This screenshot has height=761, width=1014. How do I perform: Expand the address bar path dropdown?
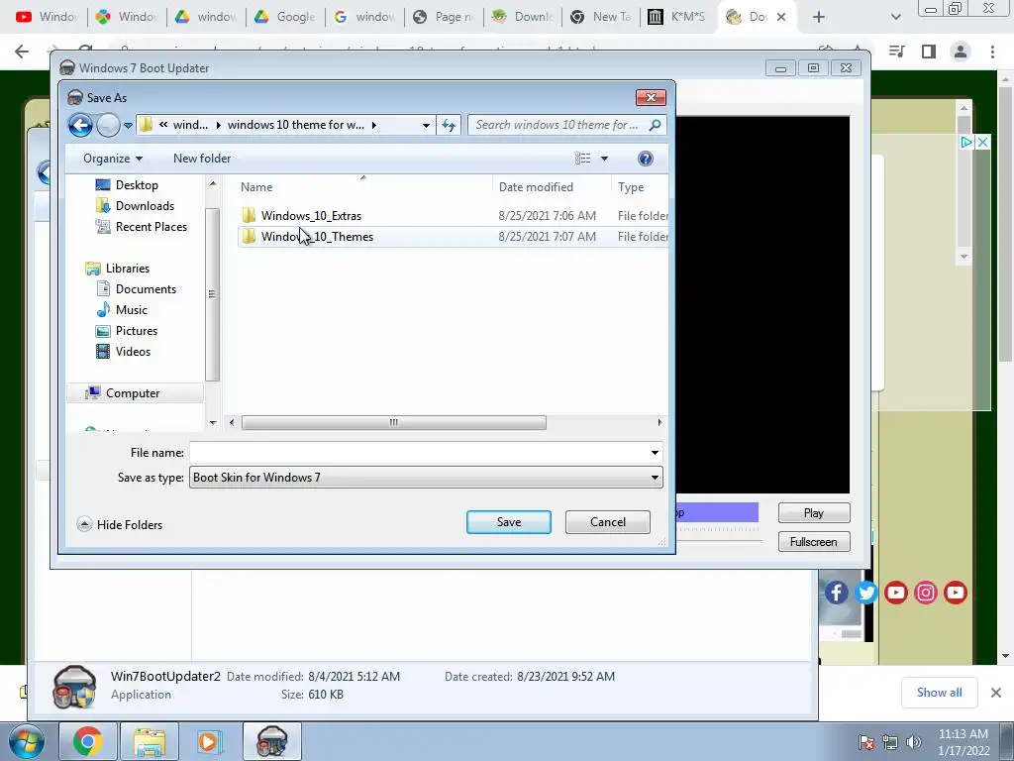tap(426, 125)
